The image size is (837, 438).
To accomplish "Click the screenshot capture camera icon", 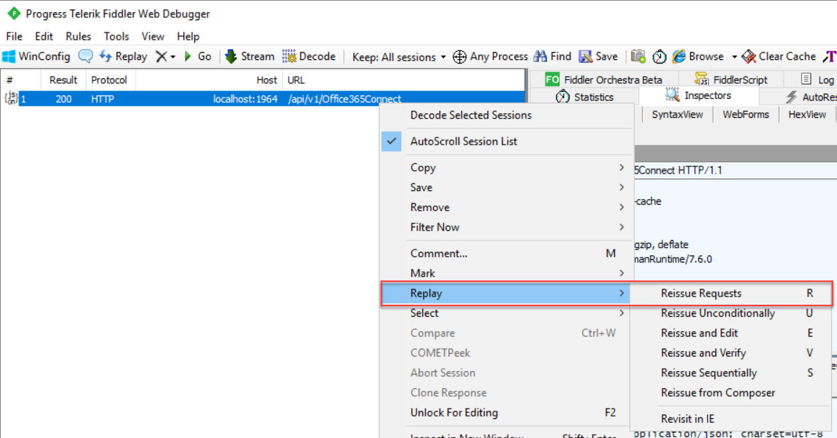I will tap(638, 57).
